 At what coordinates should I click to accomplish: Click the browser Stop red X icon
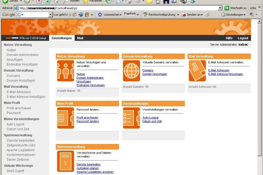pos(39,1)
